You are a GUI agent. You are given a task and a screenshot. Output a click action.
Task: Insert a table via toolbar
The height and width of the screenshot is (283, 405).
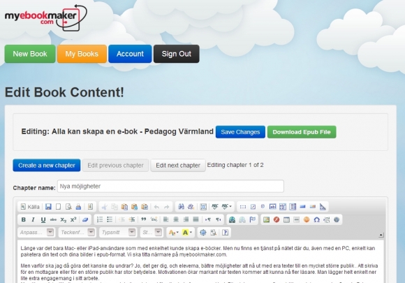click(x=286, y=219)
